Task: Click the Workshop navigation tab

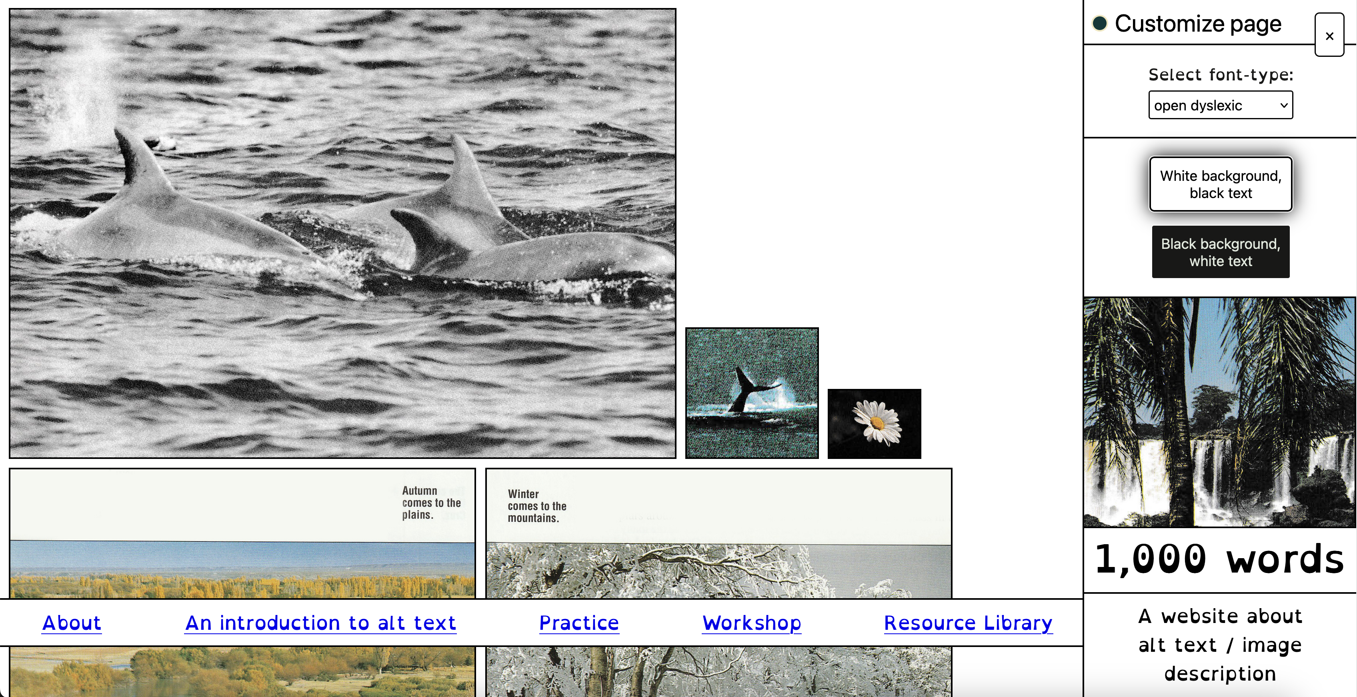Action: 751,622
